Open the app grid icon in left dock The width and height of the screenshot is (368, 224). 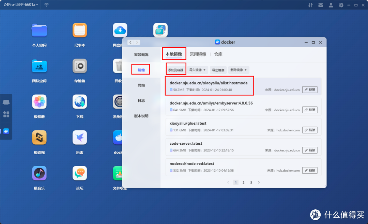coord(6,114)
